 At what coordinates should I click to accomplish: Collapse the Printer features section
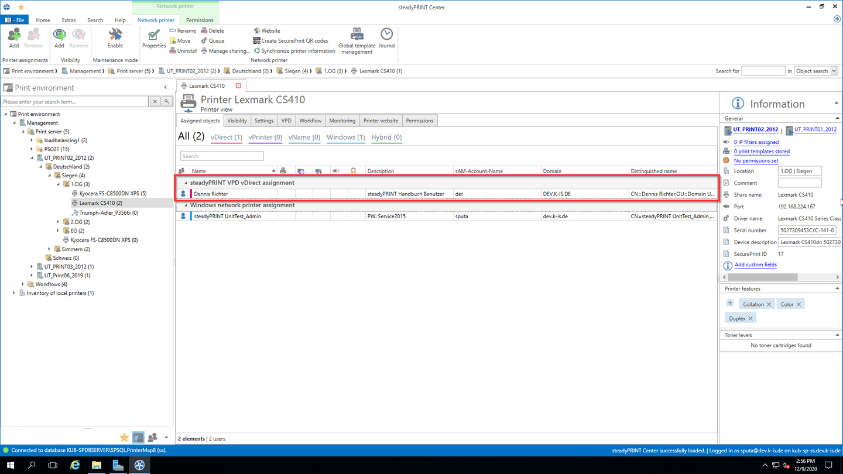click(x=837, y=289)
